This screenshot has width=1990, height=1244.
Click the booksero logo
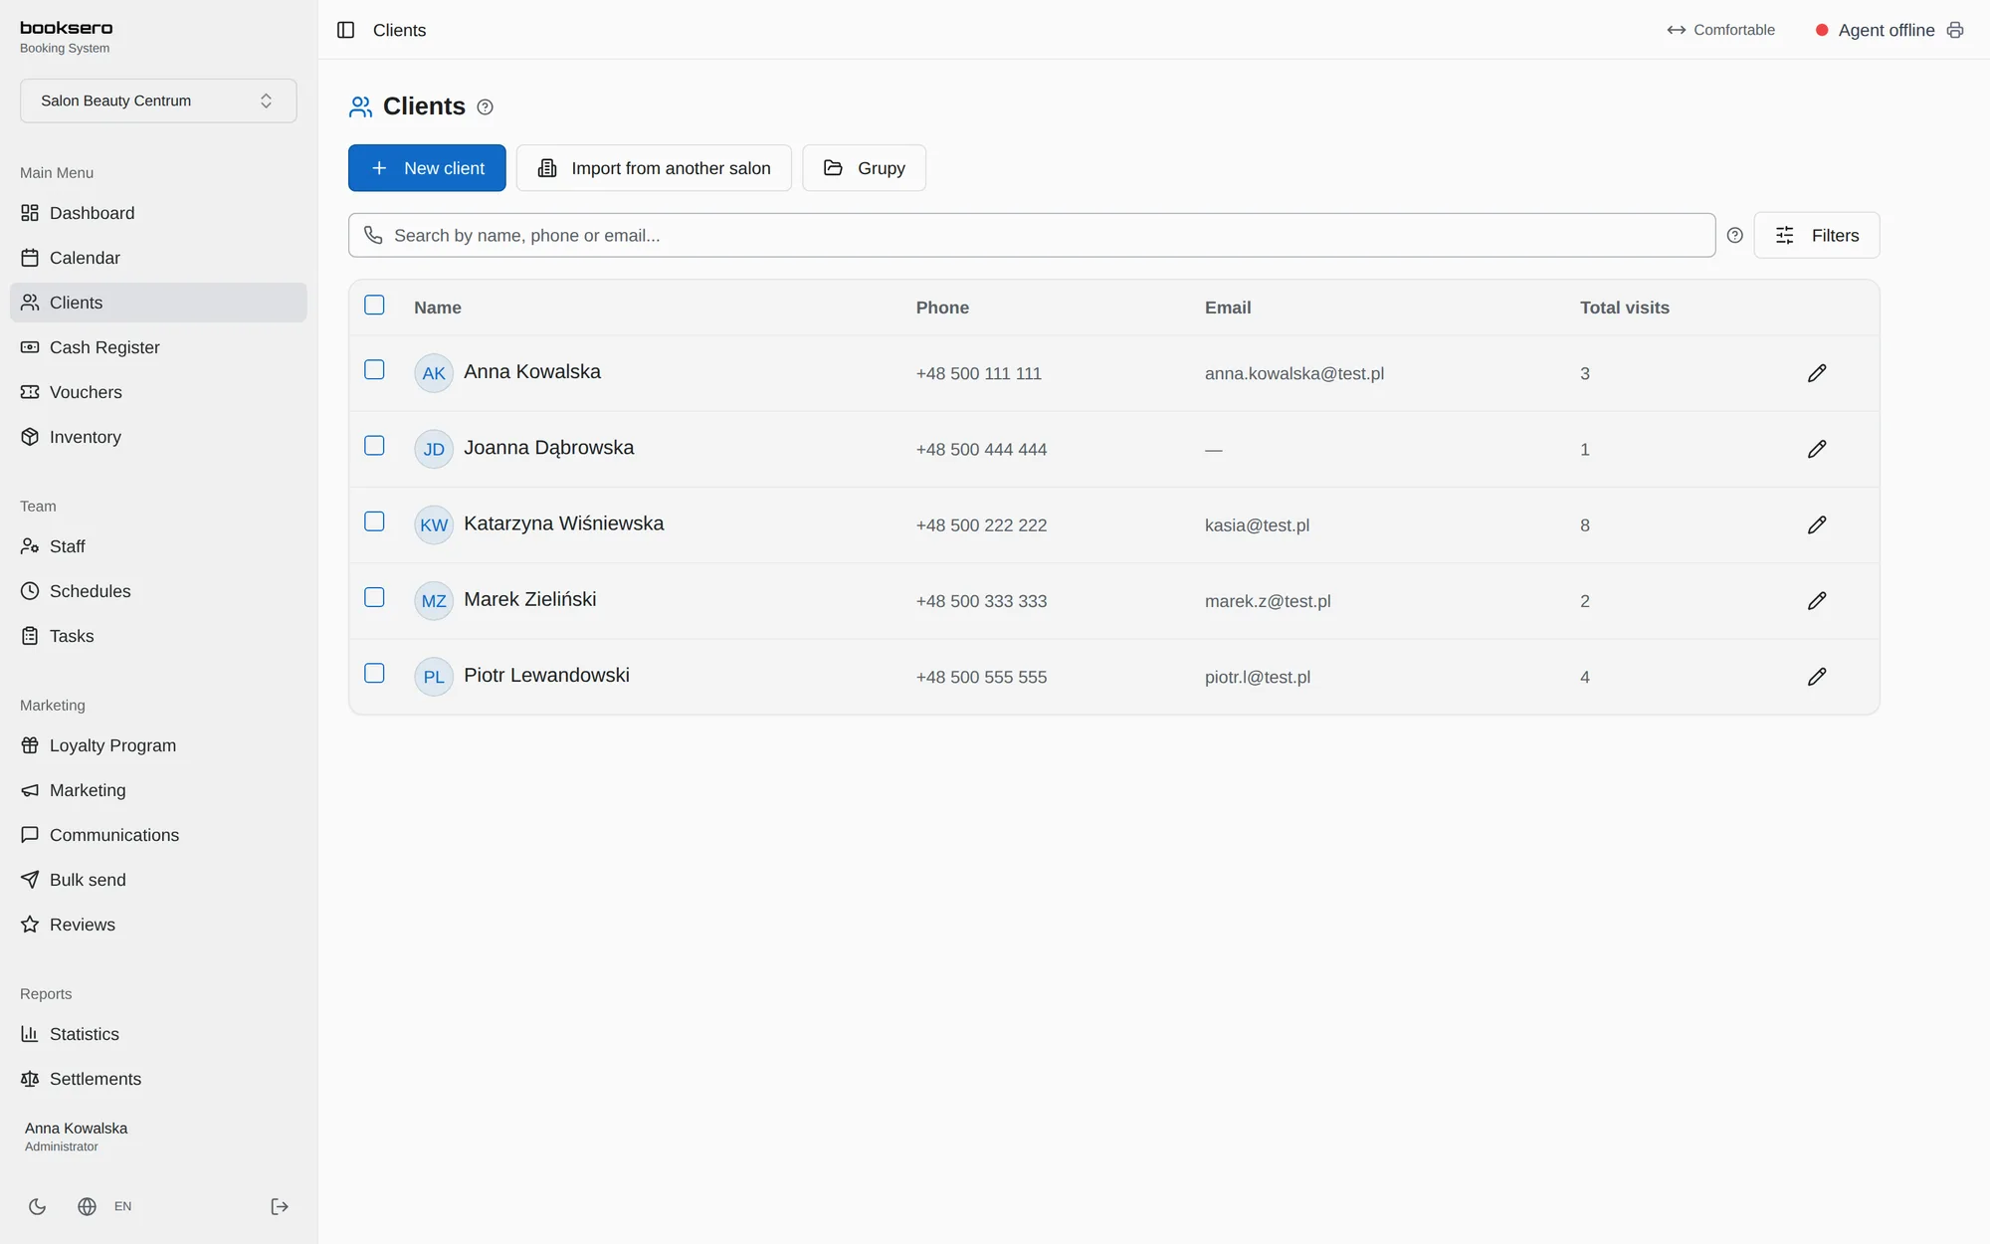coord(67,28)
